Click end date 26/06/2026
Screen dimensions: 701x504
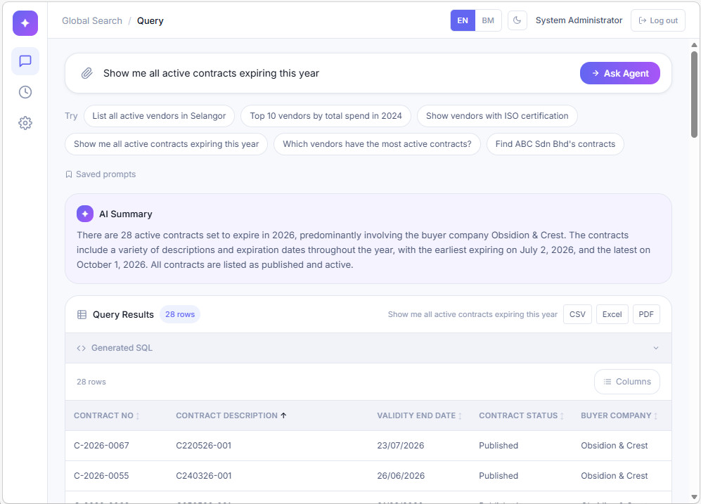401,476
